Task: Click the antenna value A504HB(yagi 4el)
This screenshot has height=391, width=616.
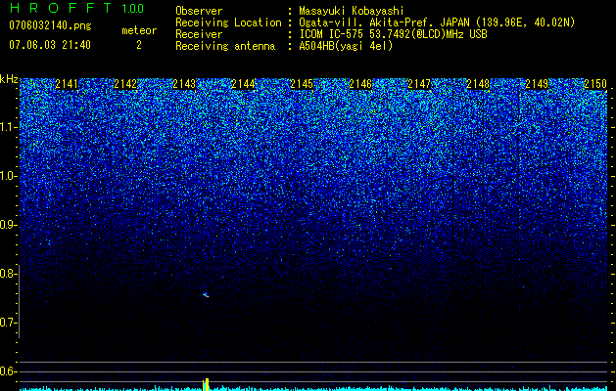Action: coord(346,46)
